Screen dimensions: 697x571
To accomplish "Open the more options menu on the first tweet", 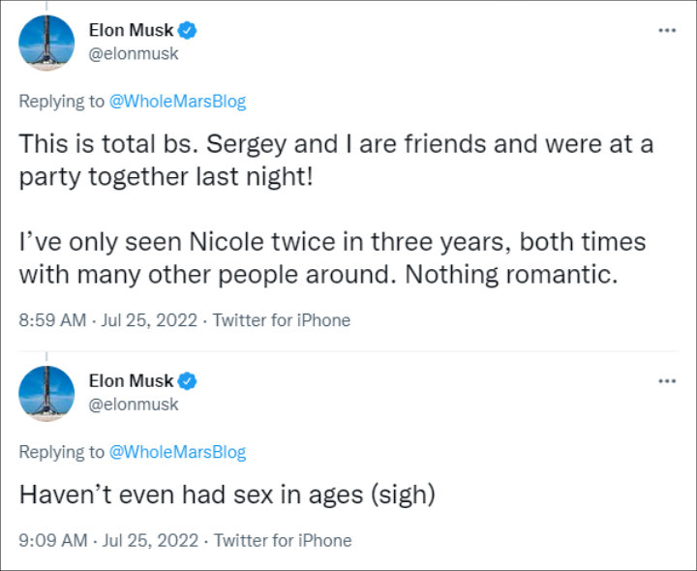I will [666, 30].
